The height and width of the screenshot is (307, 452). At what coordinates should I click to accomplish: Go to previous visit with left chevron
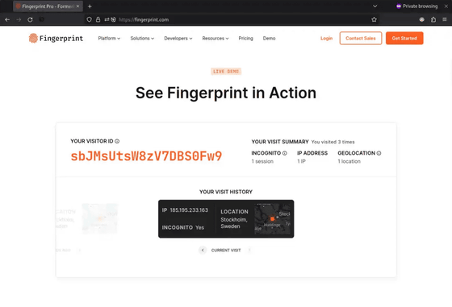tap(203, 250)
